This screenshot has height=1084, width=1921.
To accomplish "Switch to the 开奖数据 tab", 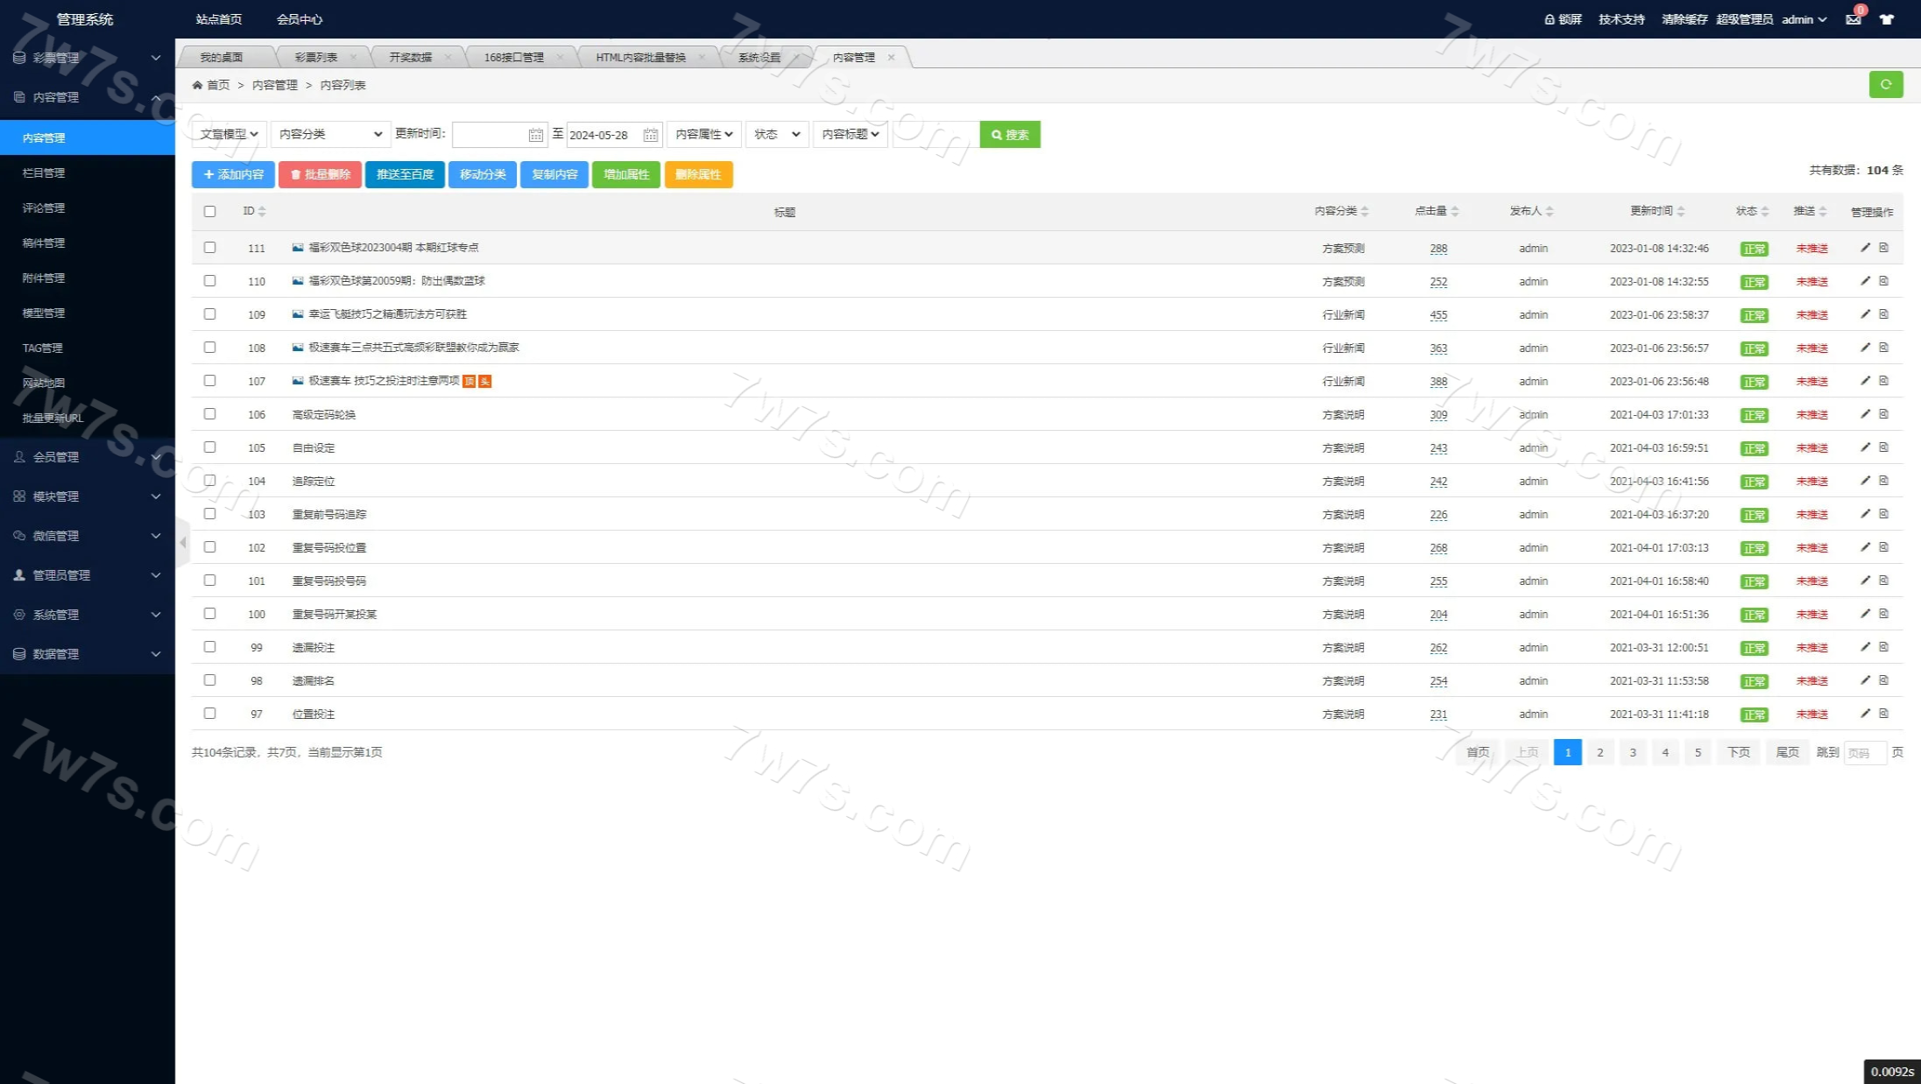I will tap(410, 57).
